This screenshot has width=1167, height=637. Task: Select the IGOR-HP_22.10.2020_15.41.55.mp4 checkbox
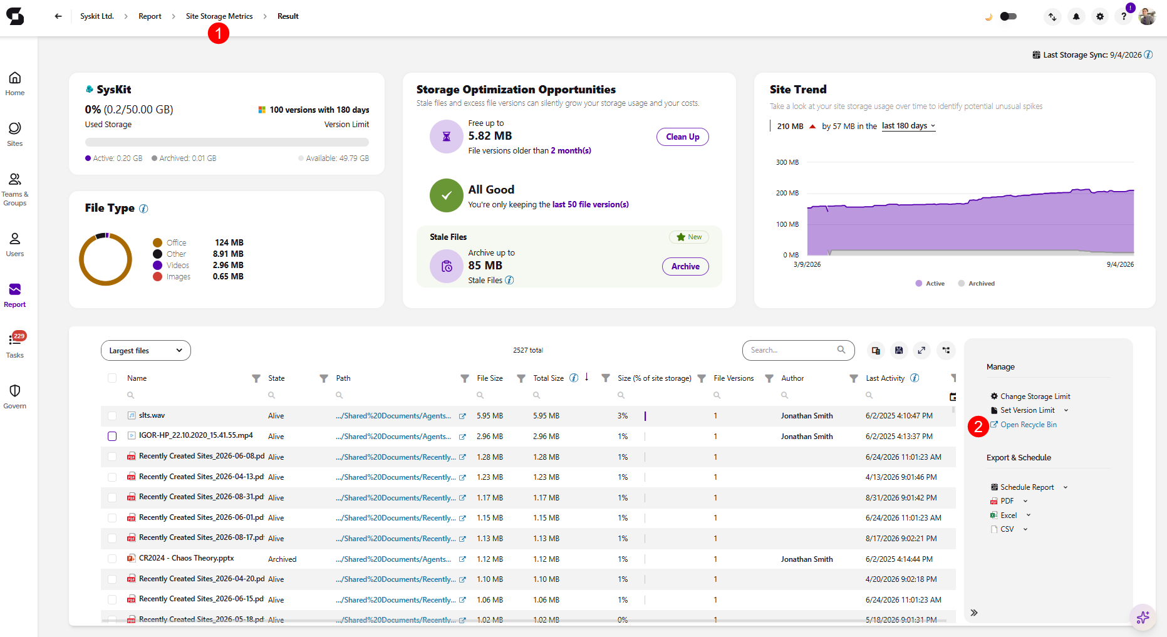click(112, 436)
